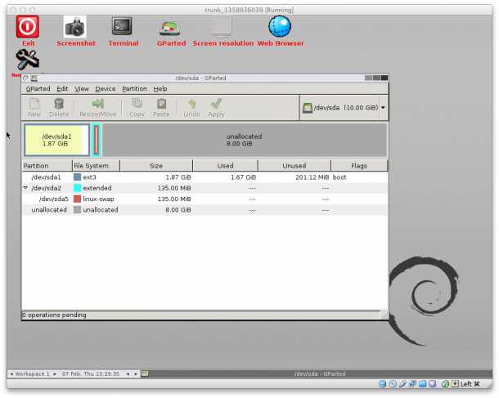Open the GParted desktop shortcut icon

tap(170, 28)
